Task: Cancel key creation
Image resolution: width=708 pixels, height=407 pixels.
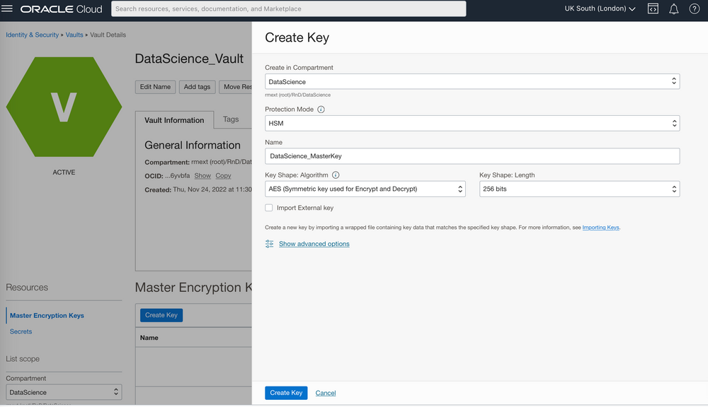Action: pos(325,392)
